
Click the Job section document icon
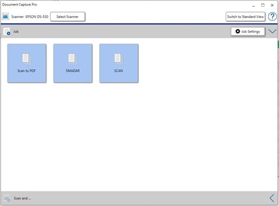(x=7, y=32)
